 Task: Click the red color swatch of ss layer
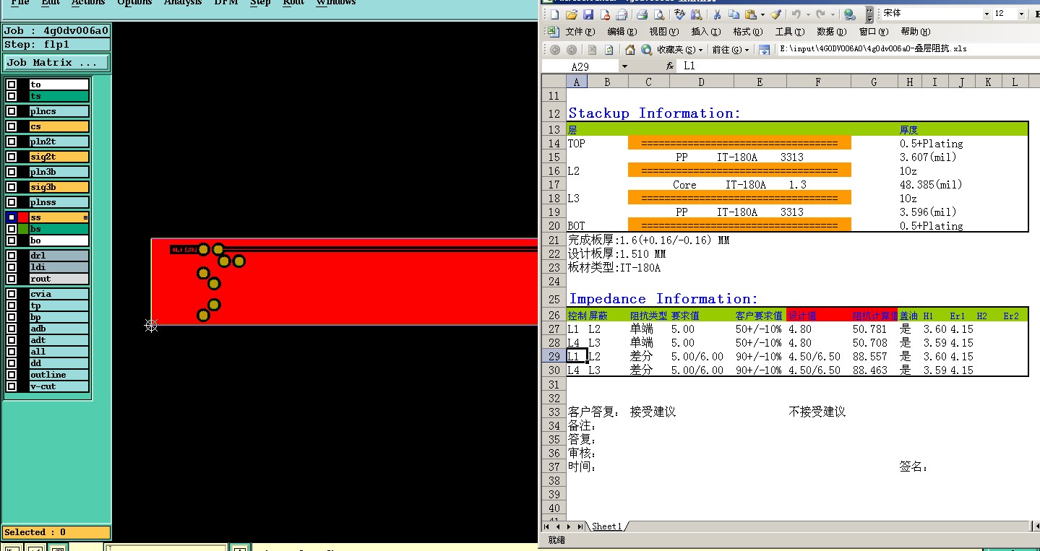[23, 217]
